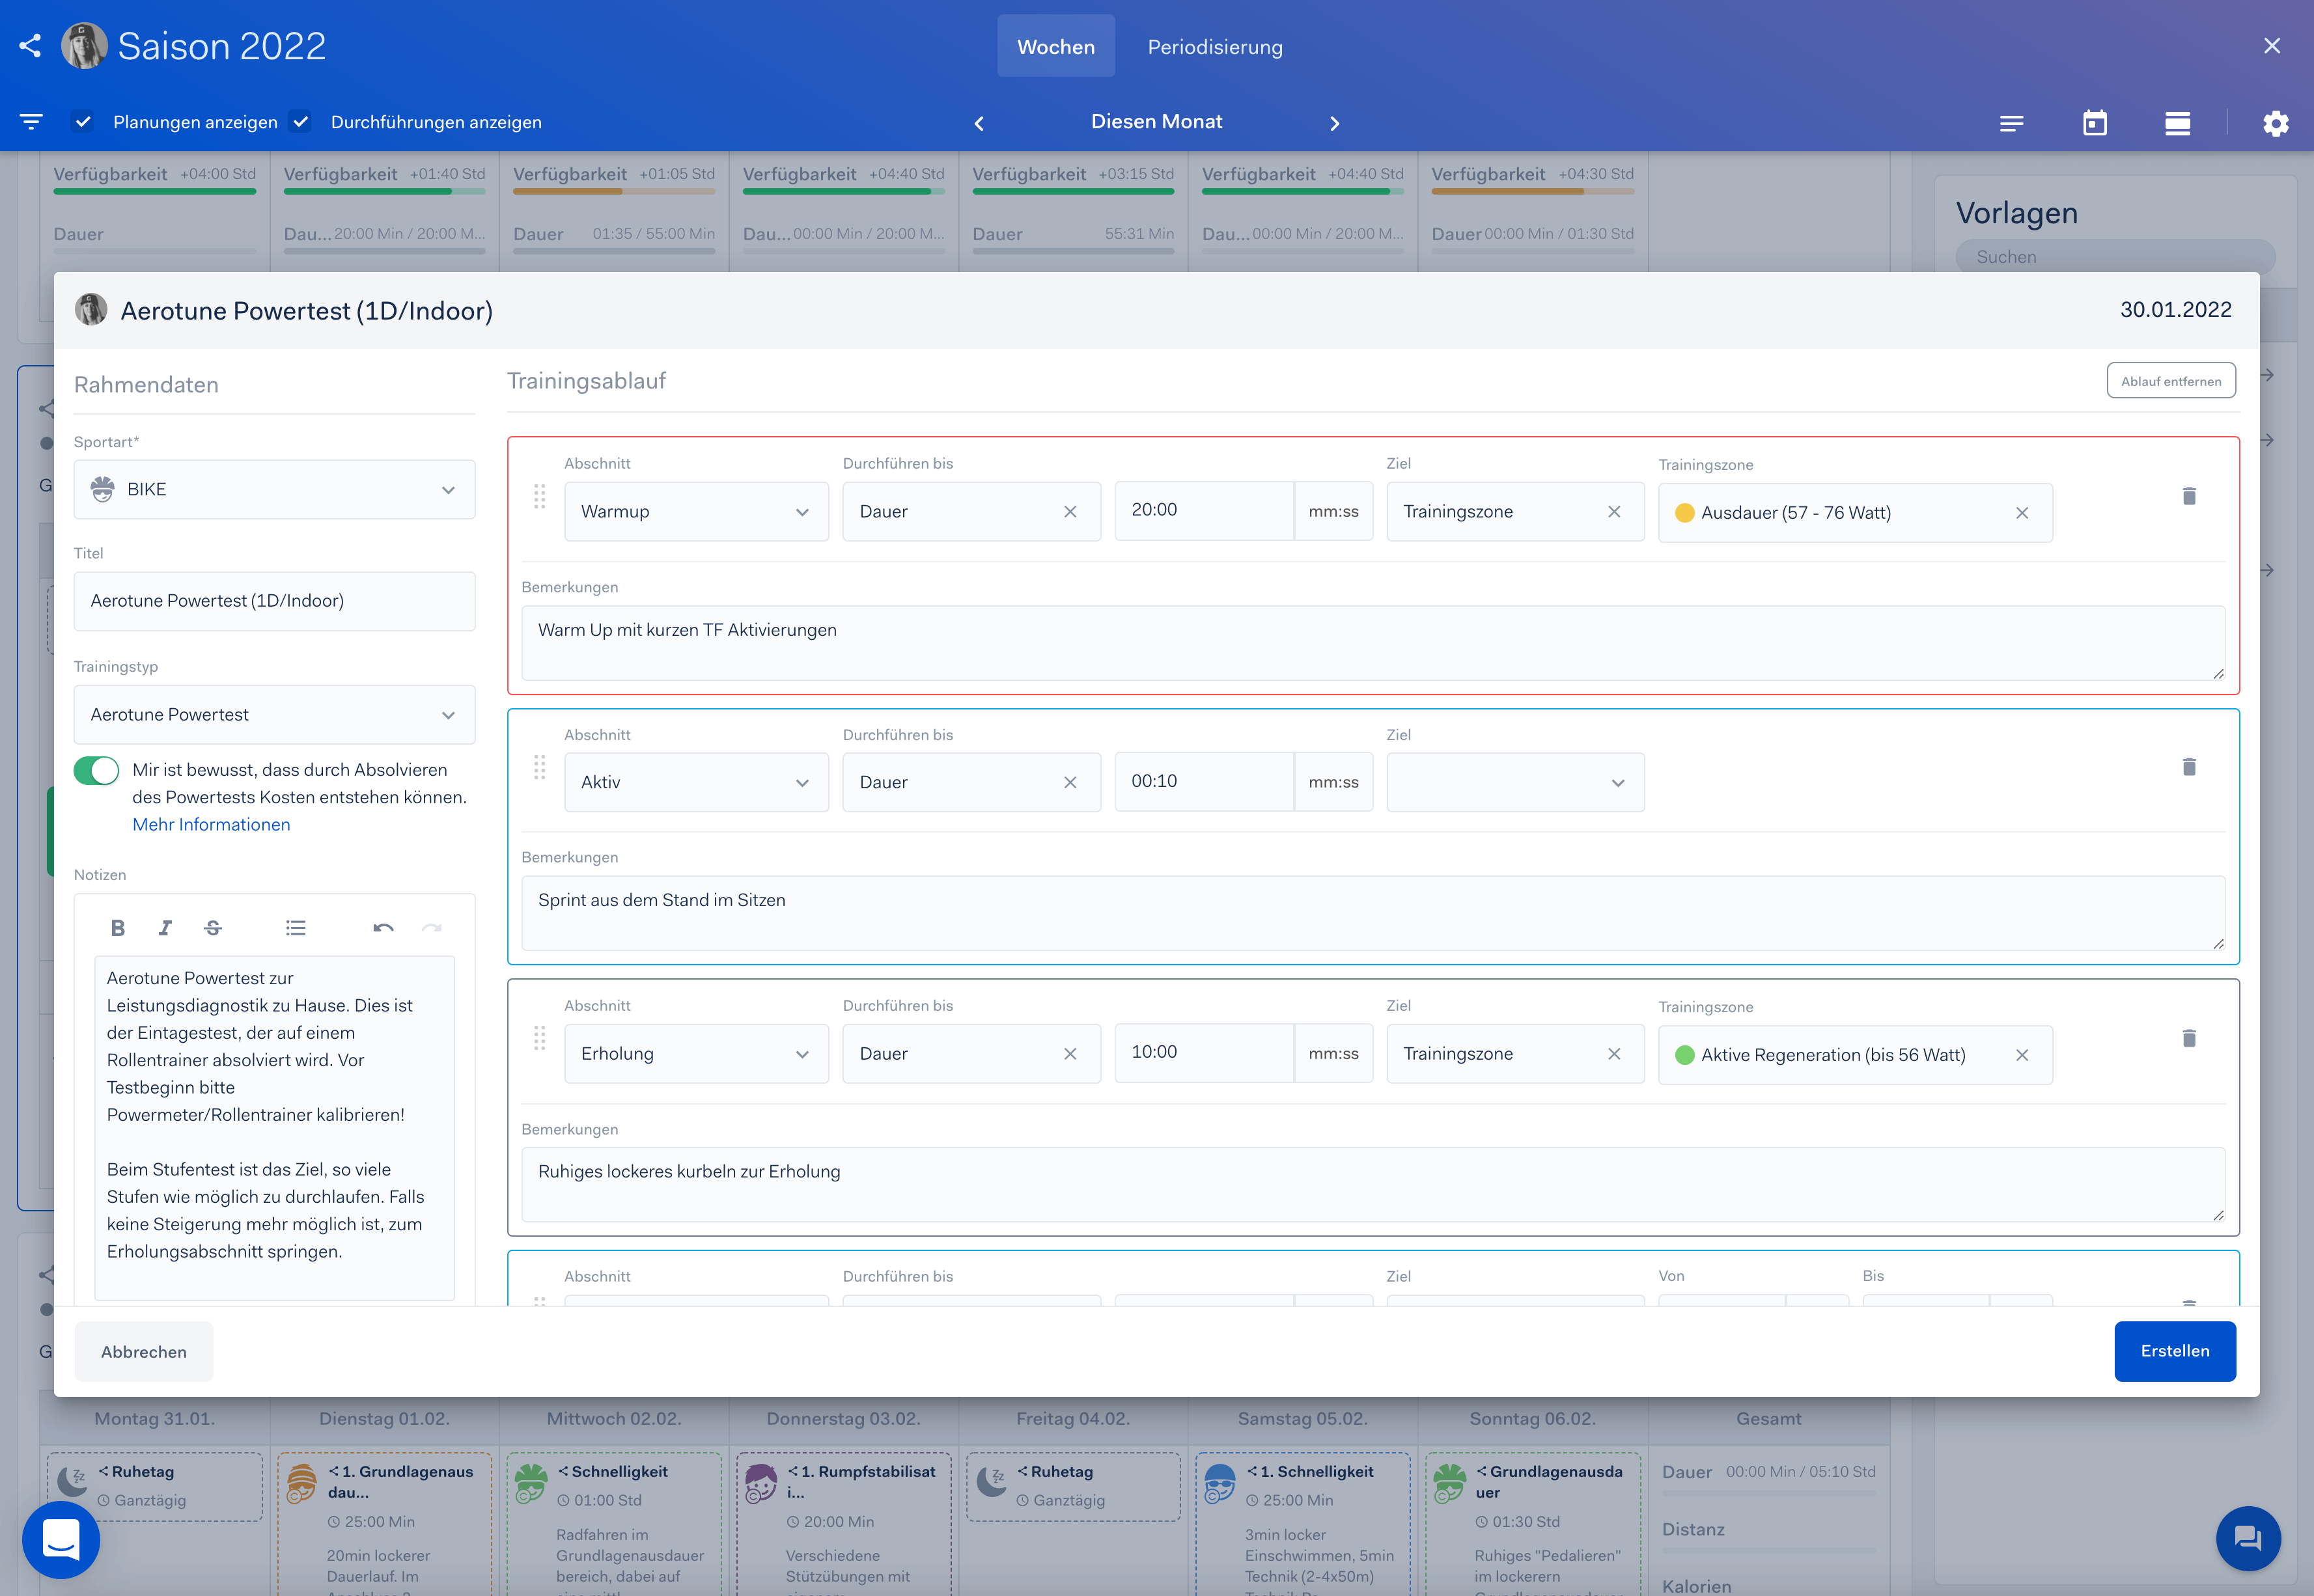Toggle the Planungen anzeigen checkbox
The image size is (2314, 1596).
pos(83,122)
